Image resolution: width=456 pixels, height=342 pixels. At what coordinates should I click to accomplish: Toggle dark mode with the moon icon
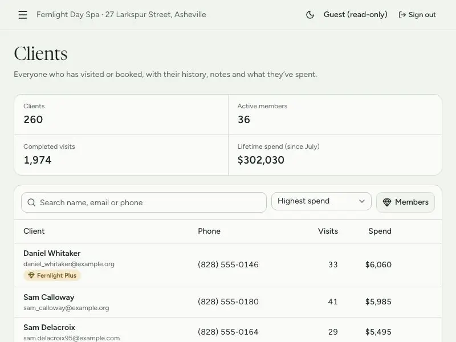[310, 15]
